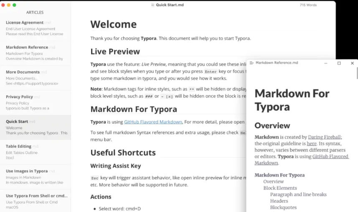This screenshot has height=212, width=358.
Task: Click the Writing Assist Key heading
Action: click(x=116, y=166)
